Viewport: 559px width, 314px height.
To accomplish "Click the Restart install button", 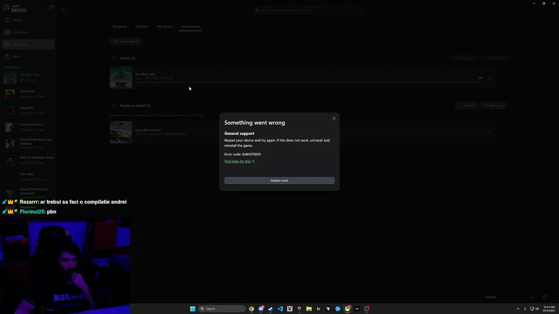I will [x=279, y=181].
